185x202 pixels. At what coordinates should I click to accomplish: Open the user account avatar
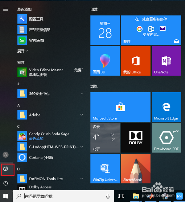(6, 155)
